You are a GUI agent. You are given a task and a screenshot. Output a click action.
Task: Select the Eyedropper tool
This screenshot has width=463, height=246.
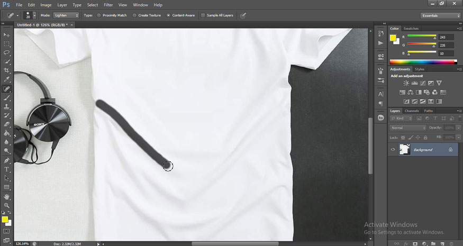pos(6,79)
